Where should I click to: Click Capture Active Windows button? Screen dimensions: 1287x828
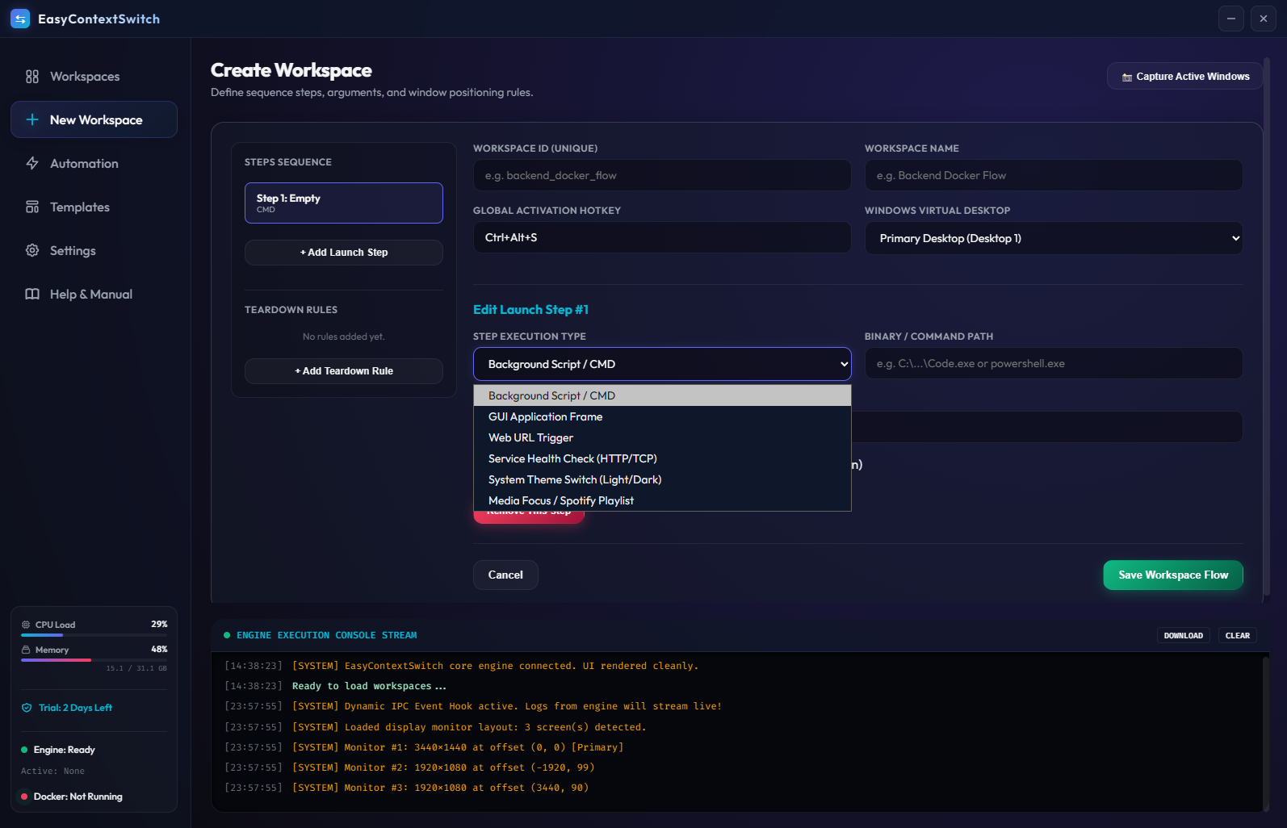[x=1184, y=77]
